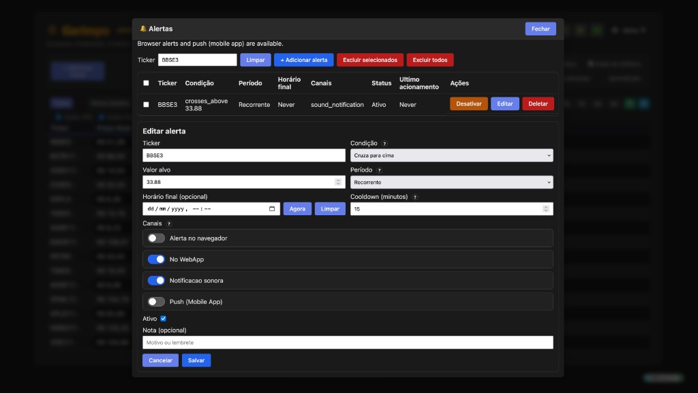Click Desativar for the BBSE3 alert
The image size is (698, 393).
469,104
